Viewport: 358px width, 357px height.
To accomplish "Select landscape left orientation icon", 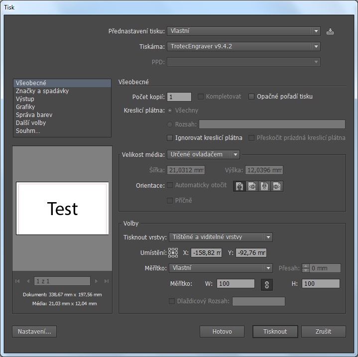I will pos(252,186).
